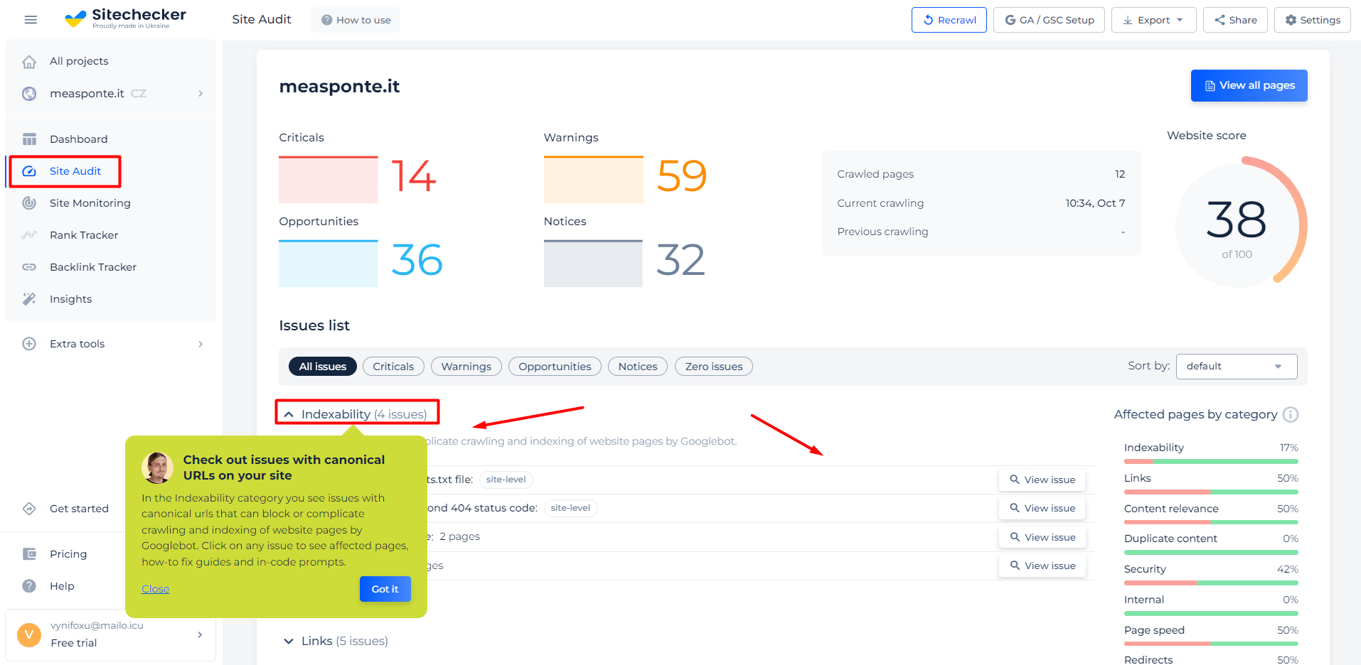This screenshot has width=1361, height=665.
Task: View issue for the 404 status code row
Action: point(1042,508)
